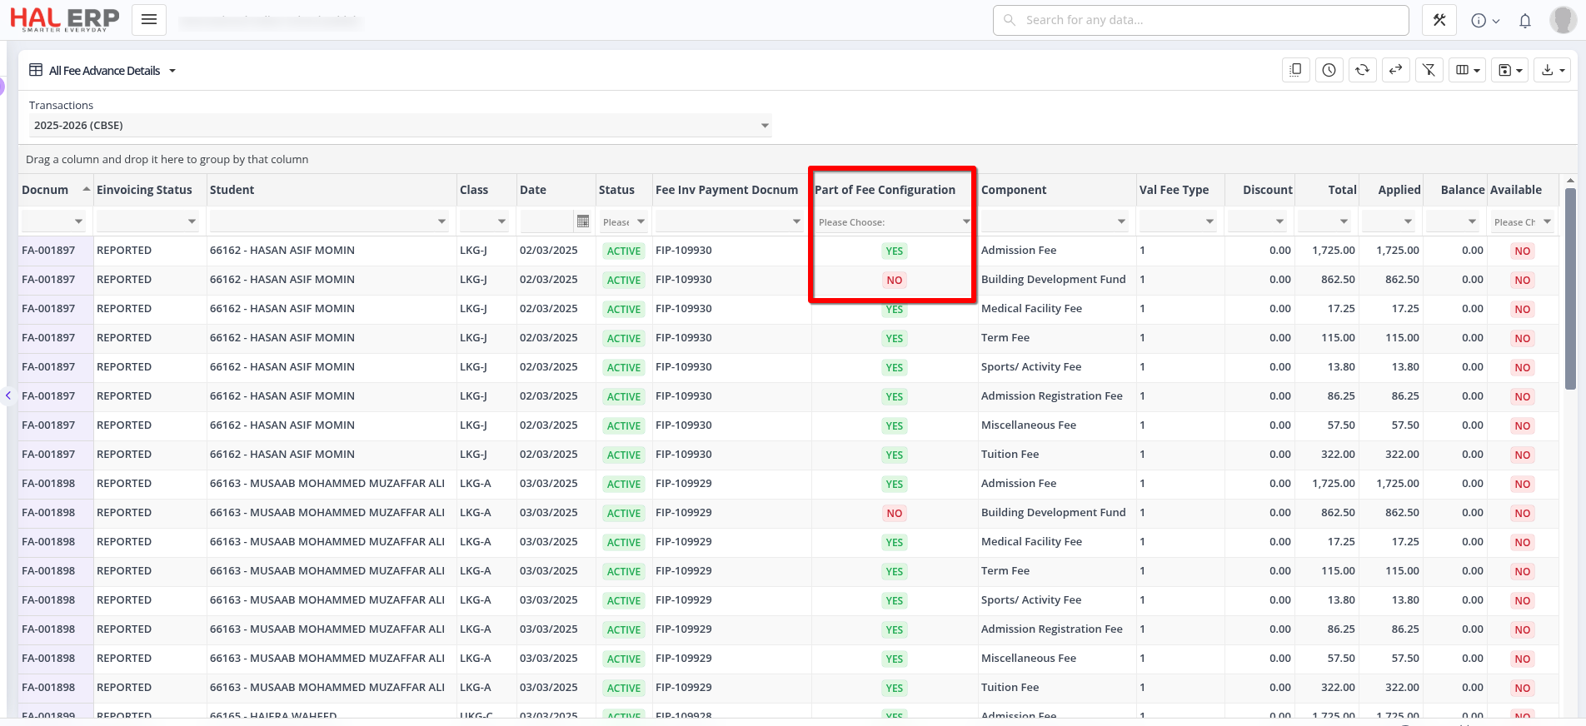The height and width of the screenshot is (726, 1586).
Task: Open the download export dropdown
Action: 1553,71
